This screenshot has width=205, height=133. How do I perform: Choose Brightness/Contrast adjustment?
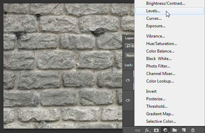pyautogui.click(x=165, y=3)
